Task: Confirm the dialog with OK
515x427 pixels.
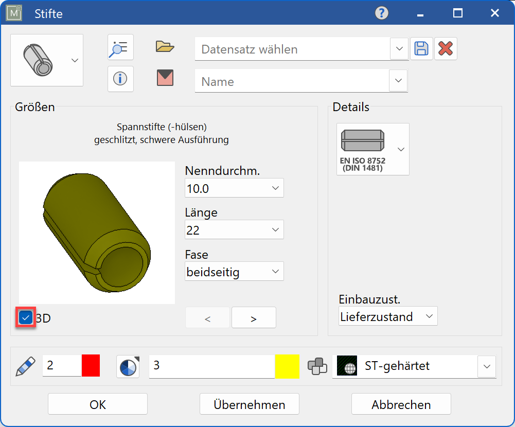Action: click(x=97, y=404)
